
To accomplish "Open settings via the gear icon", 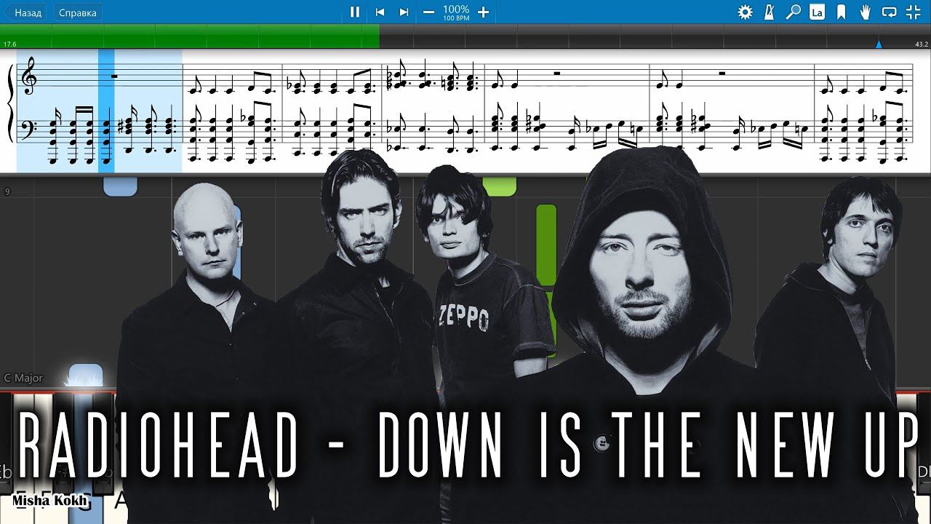I will point(745,12).
